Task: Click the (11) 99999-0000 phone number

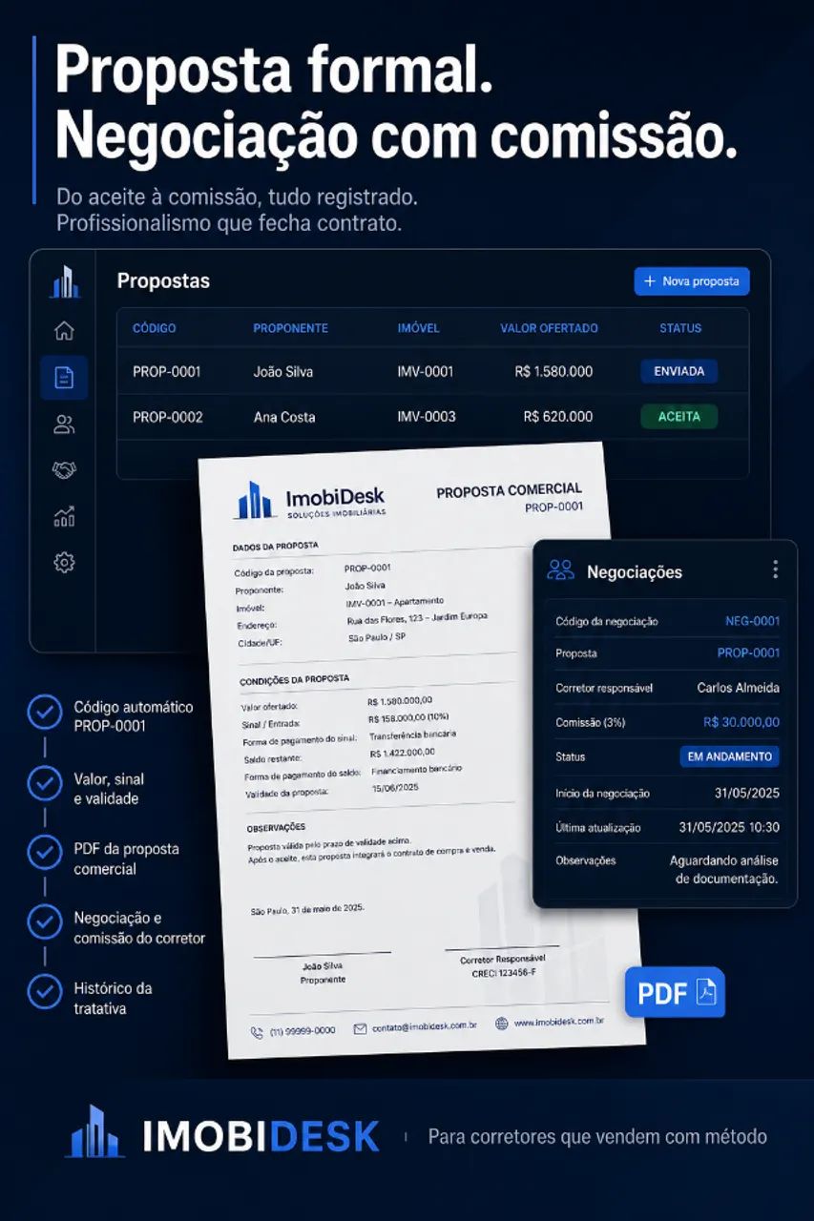Action: (303, 1031)
